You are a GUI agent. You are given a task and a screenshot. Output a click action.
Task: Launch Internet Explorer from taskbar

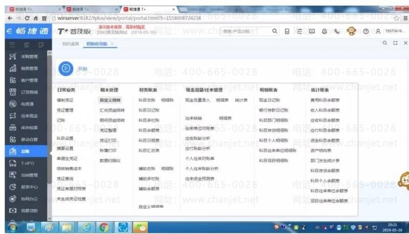[x=86, y=227]
